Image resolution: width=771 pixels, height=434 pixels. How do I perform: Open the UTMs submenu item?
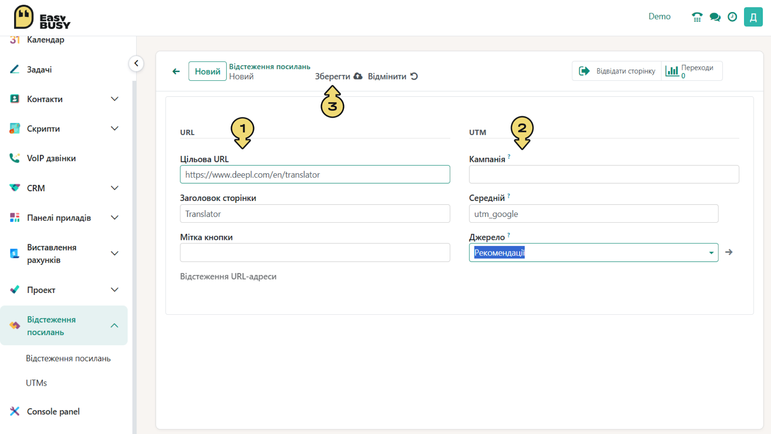(x=37, y=383)
